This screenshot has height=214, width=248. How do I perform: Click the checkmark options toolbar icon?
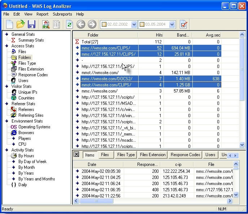coord(183,25)
